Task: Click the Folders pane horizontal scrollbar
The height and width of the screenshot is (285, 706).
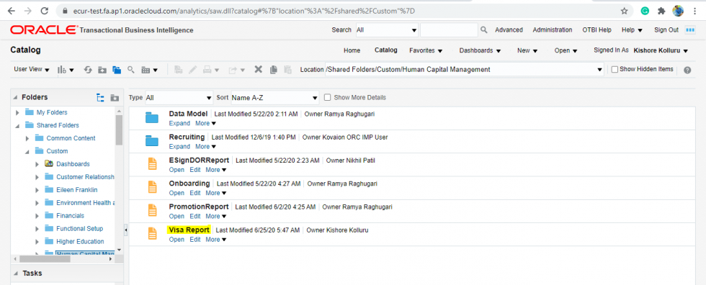Action: click(x=45, y=259)
